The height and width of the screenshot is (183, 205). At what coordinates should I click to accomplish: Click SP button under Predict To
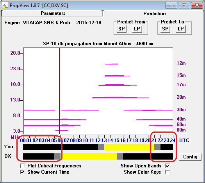[x=166, y=29]
